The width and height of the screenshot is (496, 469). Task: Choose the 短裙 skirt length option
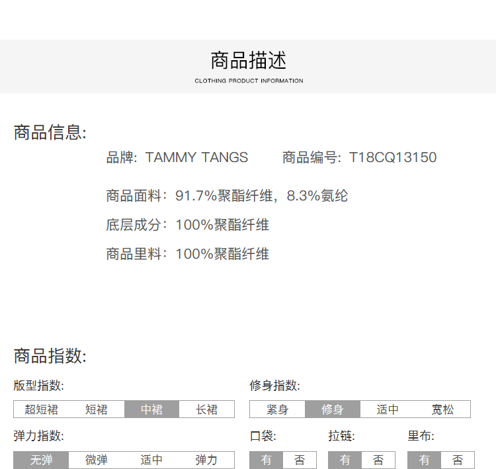[97, 409]
